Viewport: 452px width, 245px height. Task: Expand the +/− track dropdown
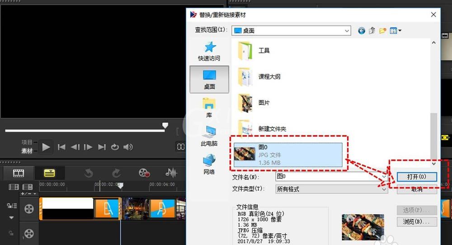28,193
